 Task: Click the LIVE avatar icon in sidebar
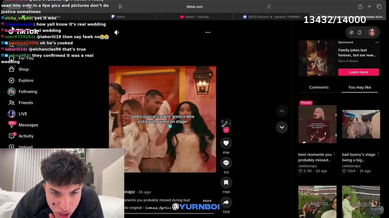coord(12,114)
